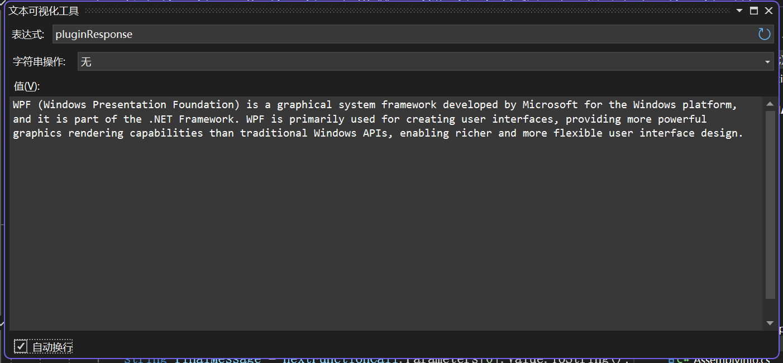Image resolution: width=783 pixels, height=363 pixels.
Task: Click the vertical scrollbar thumb in the value pane
Action: [770, 204]
